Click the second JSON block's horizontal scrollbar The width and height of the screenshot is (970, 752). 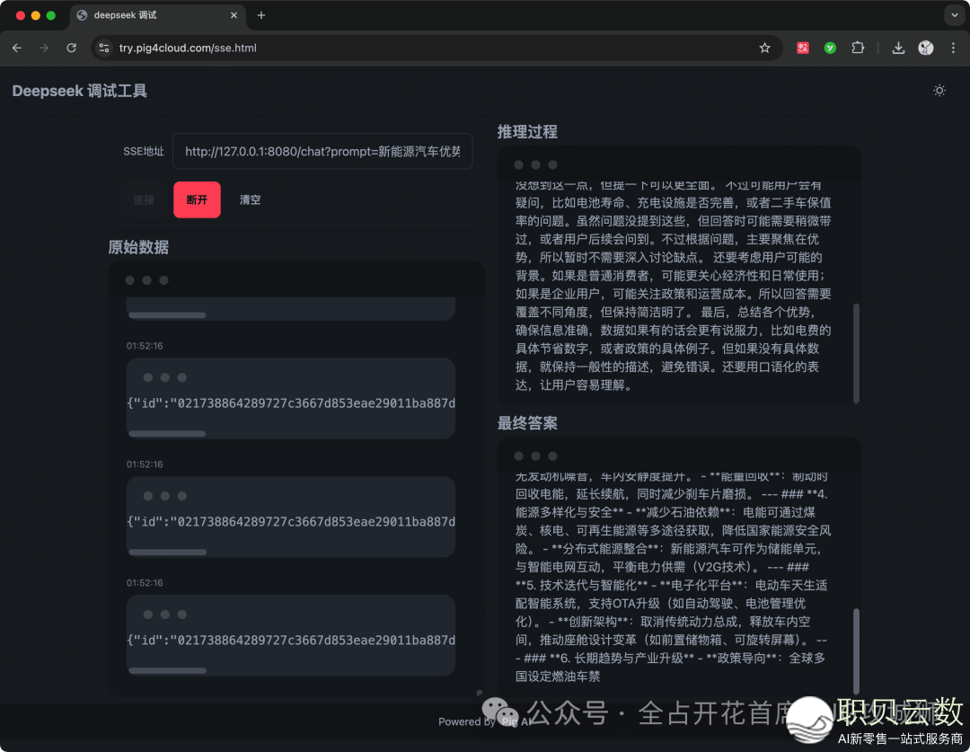click(167, 552)
